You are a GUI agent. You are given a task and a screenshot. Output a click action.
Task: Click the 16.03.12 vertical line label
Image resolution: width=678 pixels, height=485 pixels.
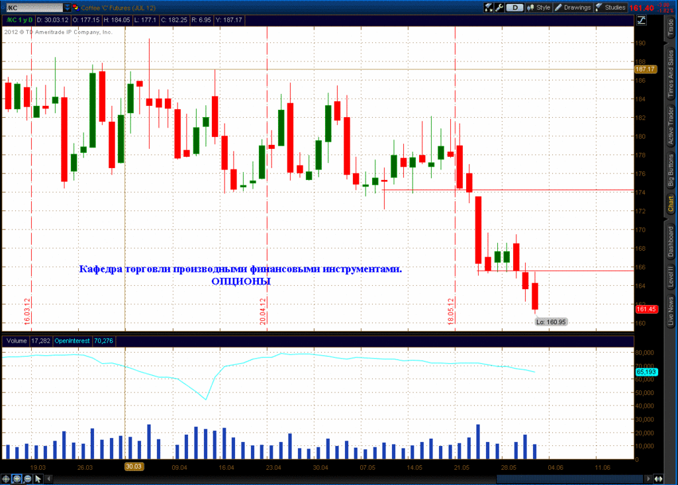[27, 311]
